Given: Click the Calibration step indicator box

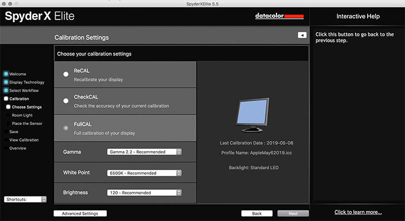Looking at the screenshot, I should click(x=6, y=99).
